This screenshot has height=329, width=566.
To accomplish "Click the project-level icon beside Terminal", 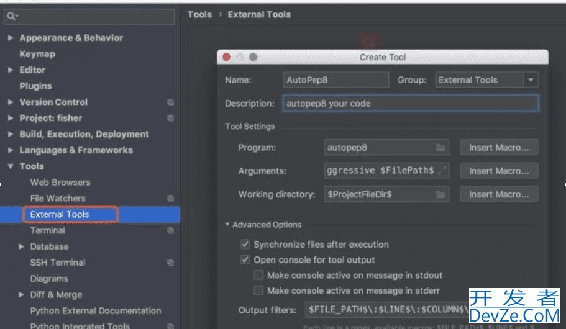I will 171,230.
